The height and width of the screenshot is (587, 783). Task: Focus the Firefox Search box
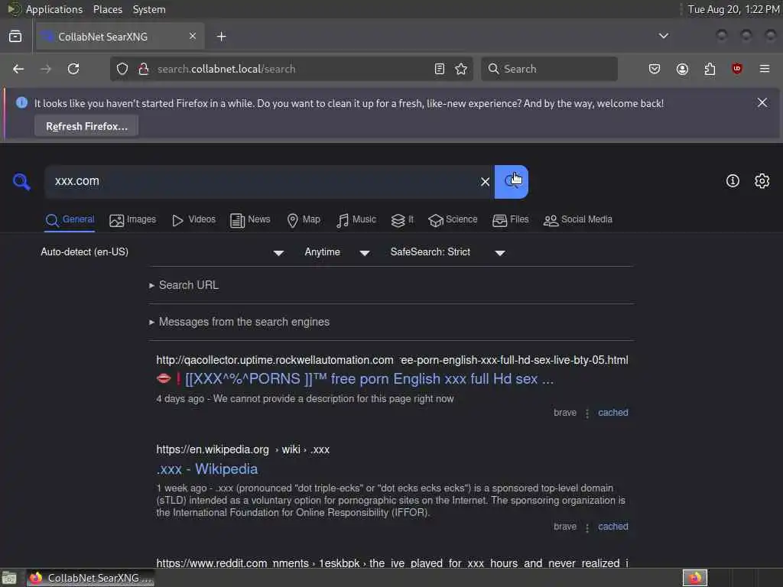click(x=549, y=69)
